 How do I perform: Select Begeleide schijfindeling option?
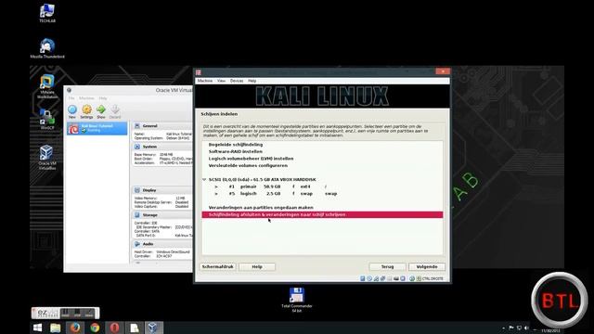tap(236, 145)
